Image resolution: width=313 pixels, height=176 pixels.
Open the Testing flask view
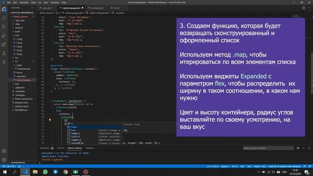4,53
